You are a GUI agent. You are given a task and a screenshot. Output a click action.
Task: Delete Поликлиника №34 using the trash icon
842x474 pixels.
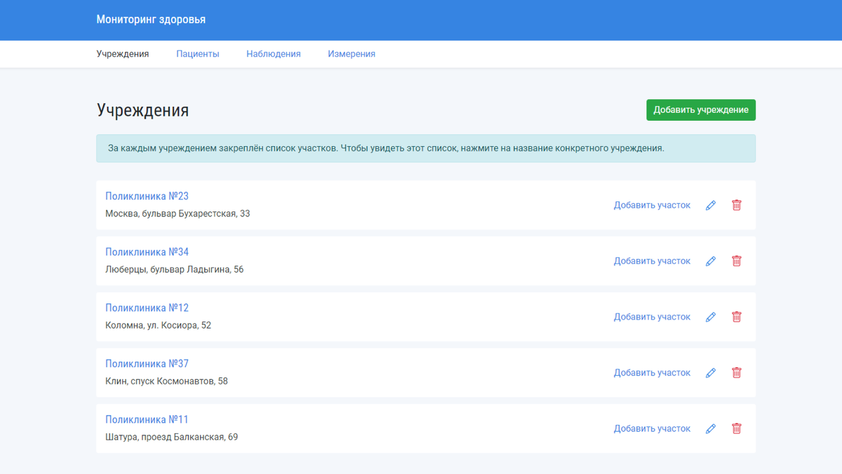(x=737, y=261)
